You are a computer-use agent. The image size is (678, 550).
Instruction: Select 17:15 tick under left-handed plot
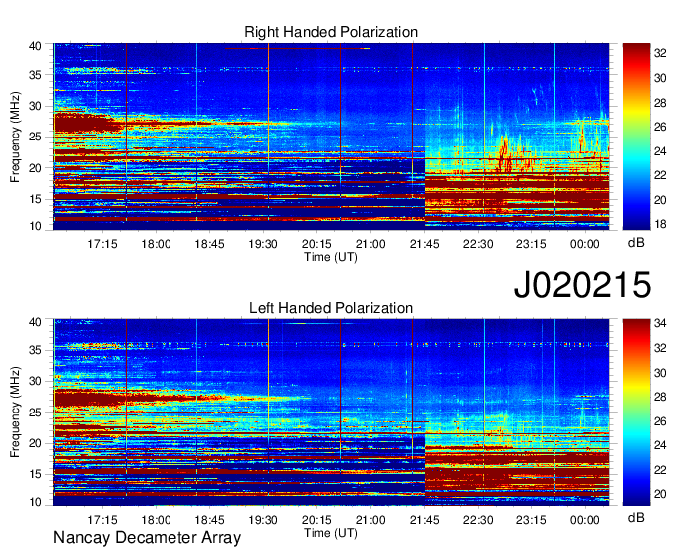coord(102,520)
